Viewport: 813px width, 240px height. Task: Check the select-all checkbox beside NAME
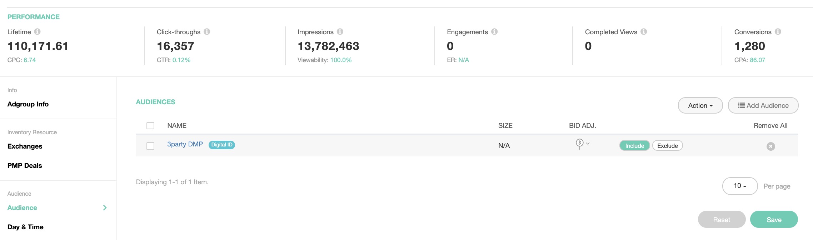[150, 126]
